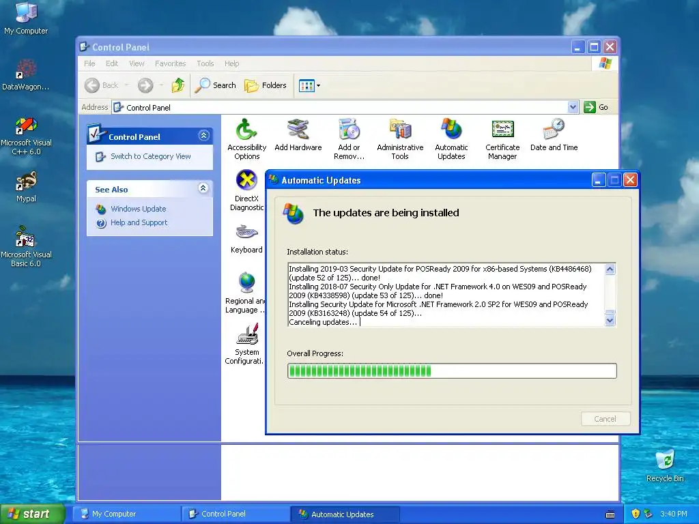Open the File menu

(89, 63)
